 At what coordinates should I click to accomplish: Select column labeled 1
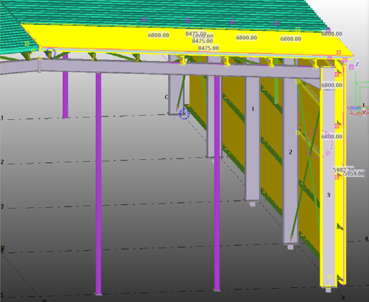point(252,143)
